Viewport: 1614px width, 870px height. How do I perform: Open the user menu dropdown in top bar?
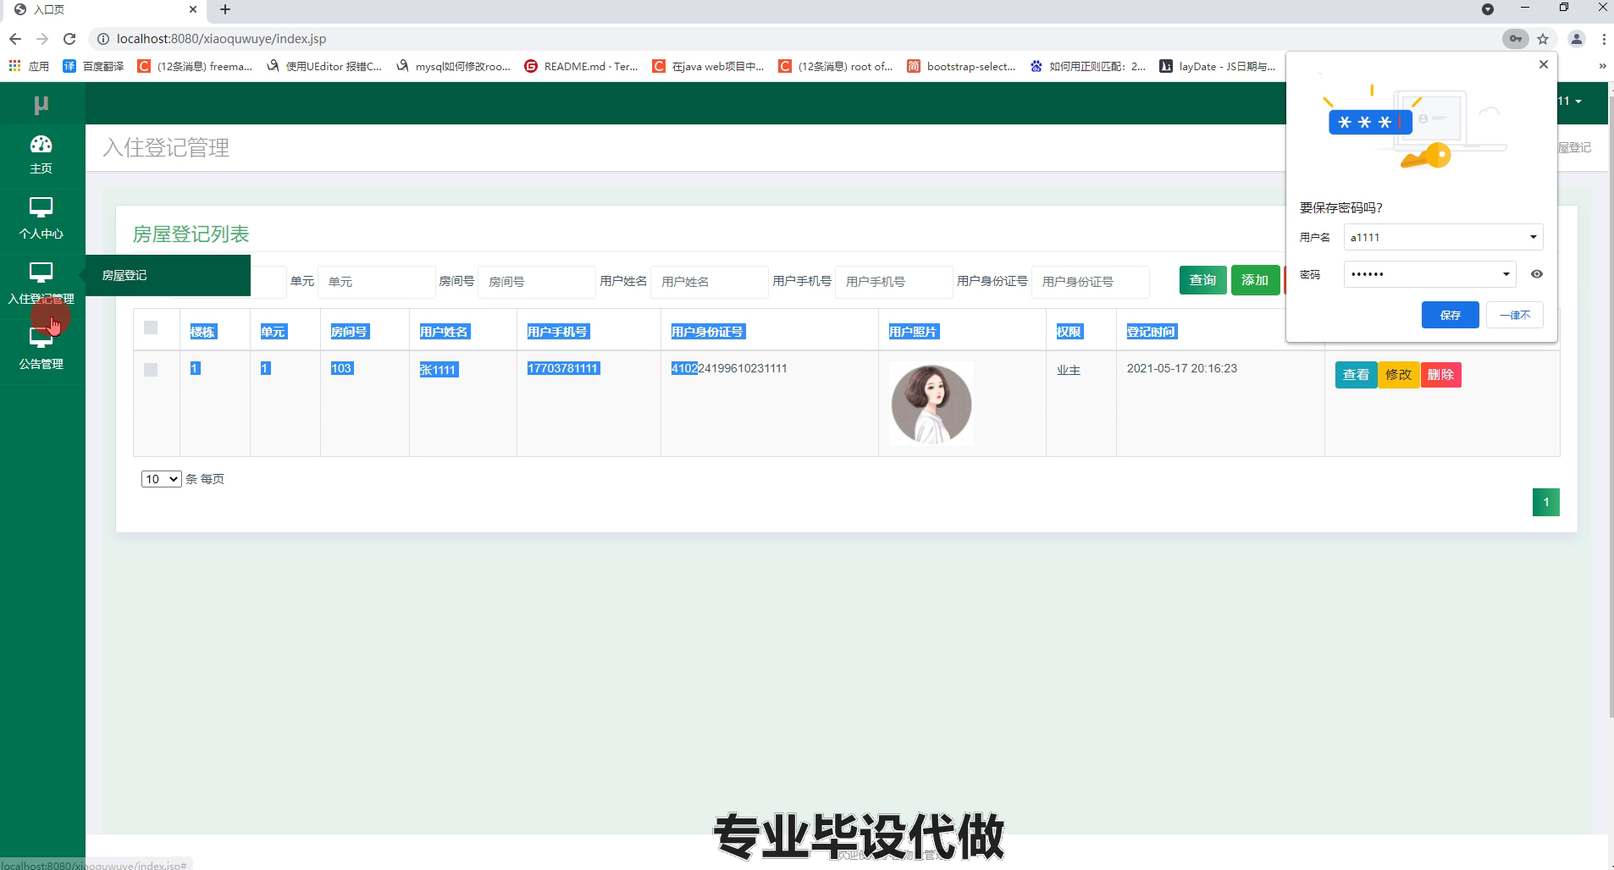pyautogui.click(x=1569, y=101)
